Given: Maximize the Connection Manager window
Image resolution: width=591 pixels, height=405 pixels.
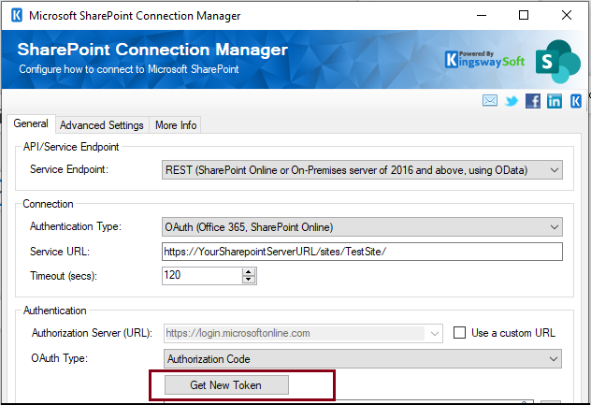Looking at the screenshot, I should (x=524, y=16).
